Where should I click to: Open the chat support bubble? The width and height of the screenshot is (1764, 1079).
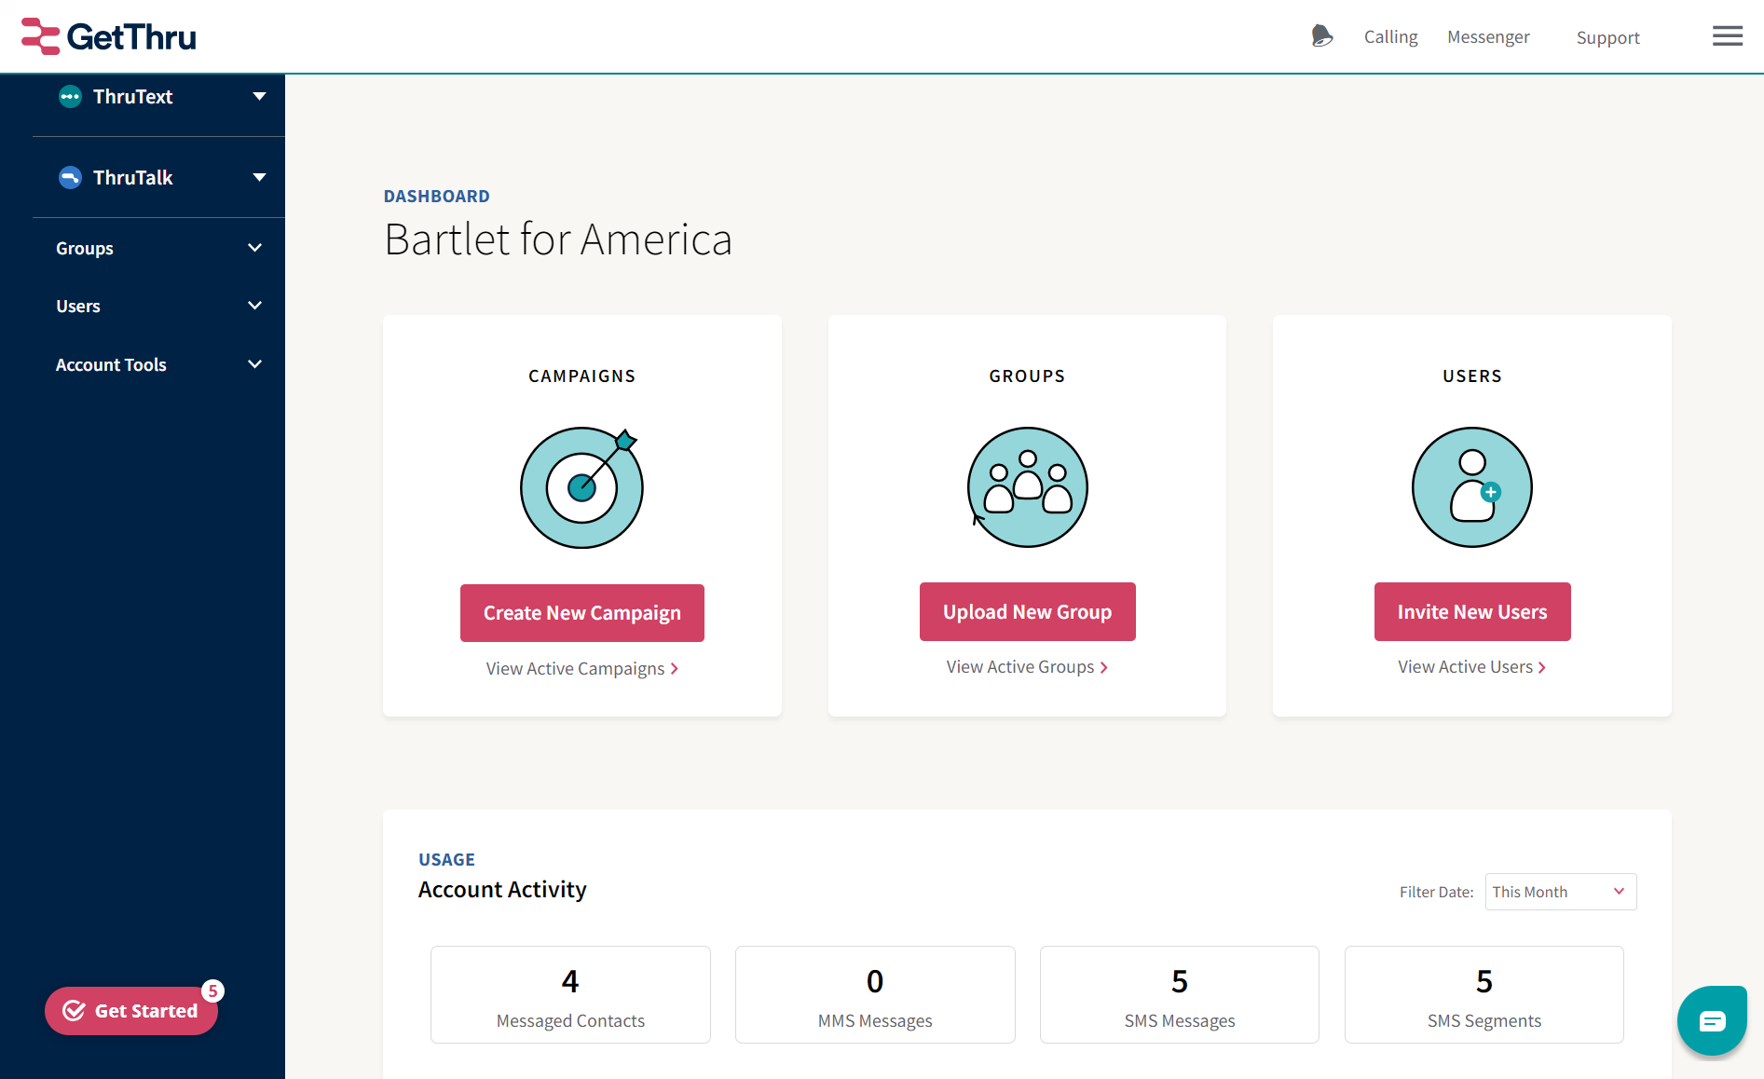pyautogui.click(x=1712, y=1020)
